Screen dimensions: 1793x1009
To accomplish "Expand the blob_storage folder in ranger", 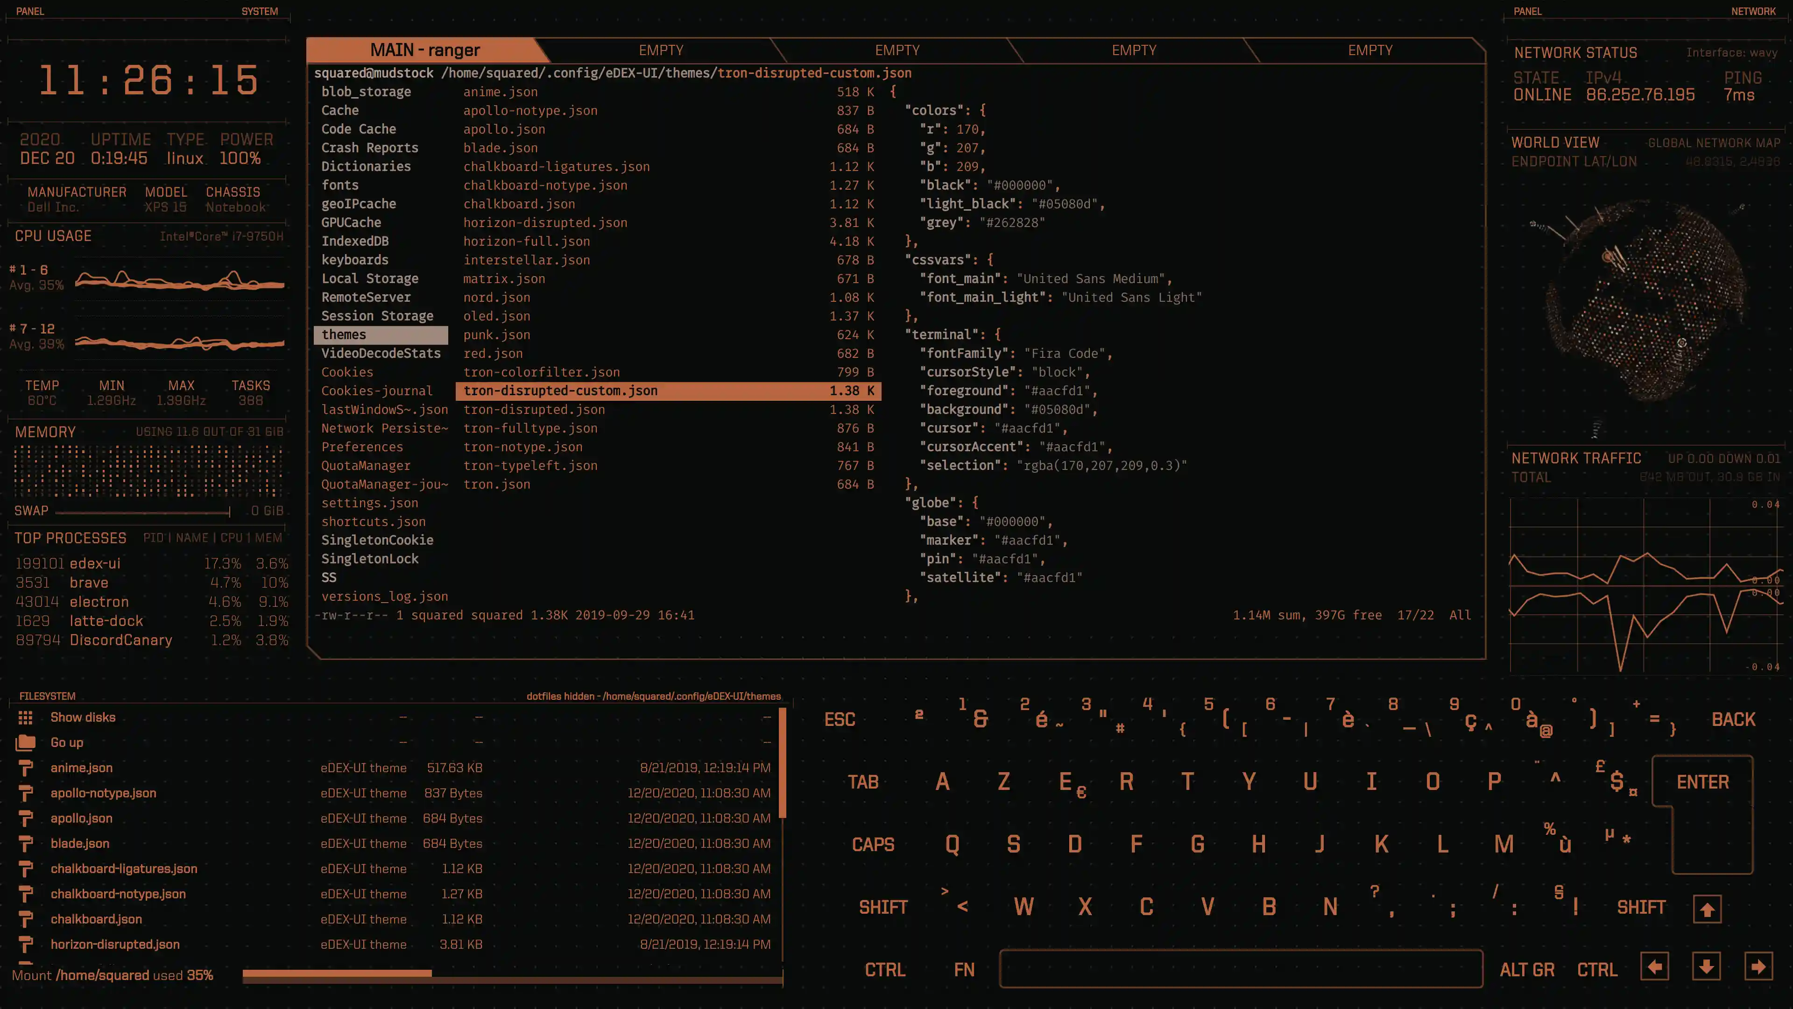I will 366,91.
